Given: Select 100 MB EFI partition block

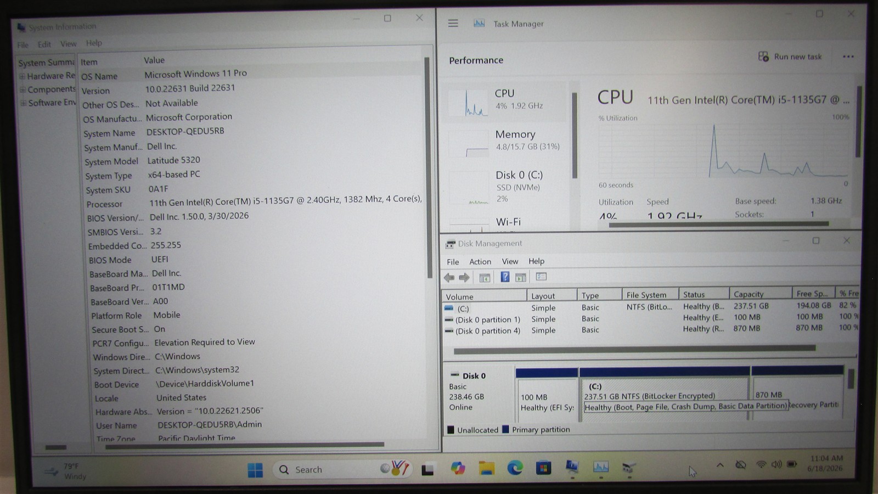Looking at the screenshot, I should (547, 394).
